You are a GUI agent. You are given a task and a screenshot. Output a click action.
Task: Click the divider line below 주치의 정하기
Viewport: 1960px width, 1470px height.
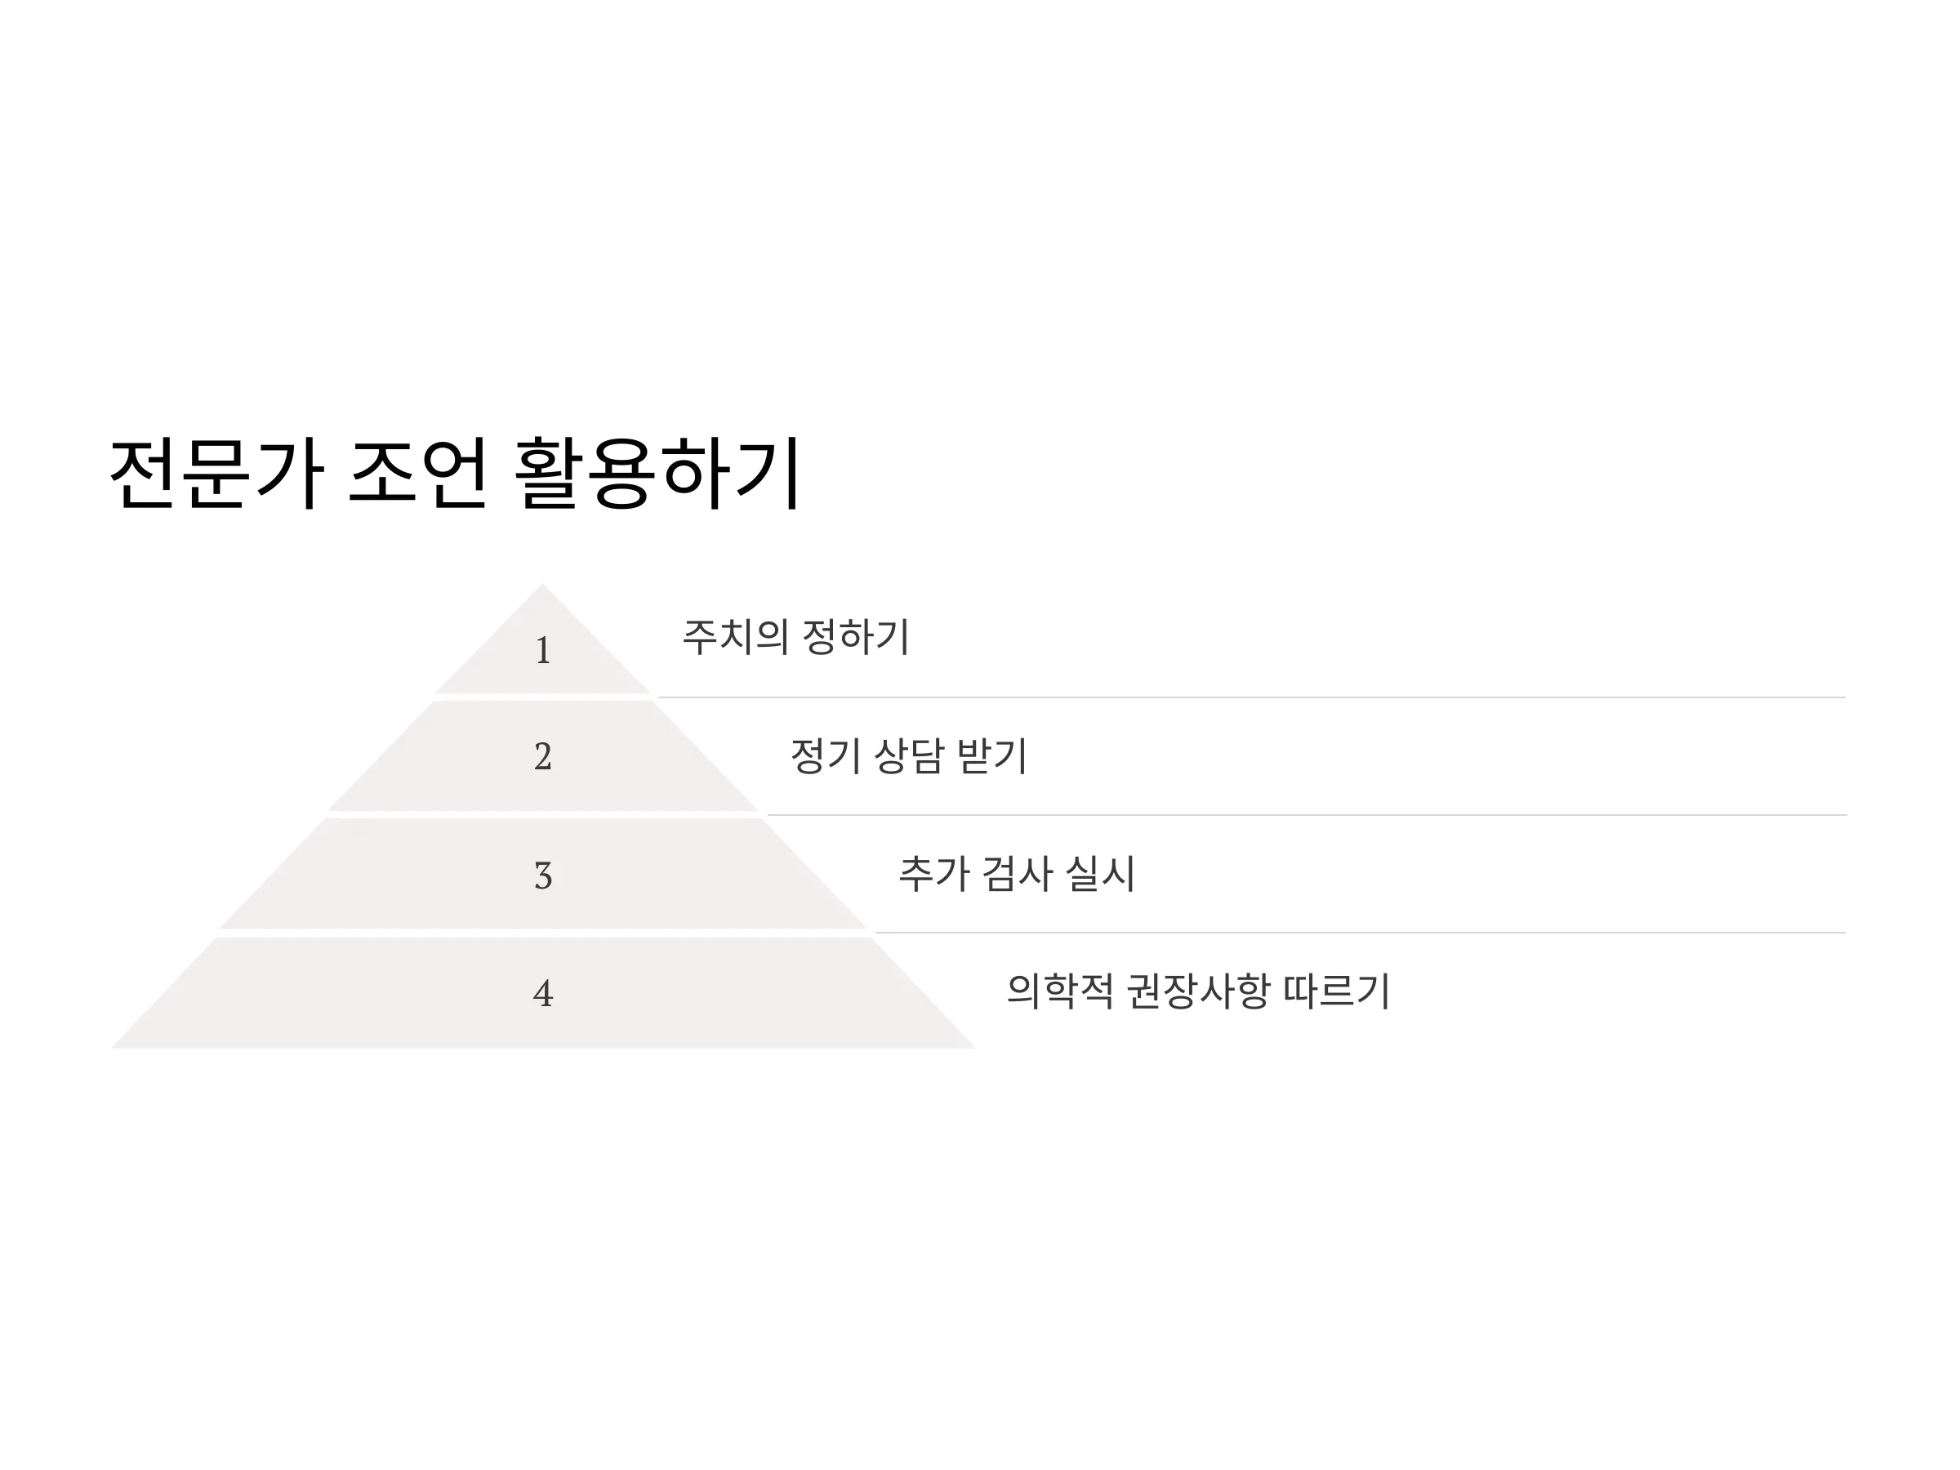(1251, 697)
